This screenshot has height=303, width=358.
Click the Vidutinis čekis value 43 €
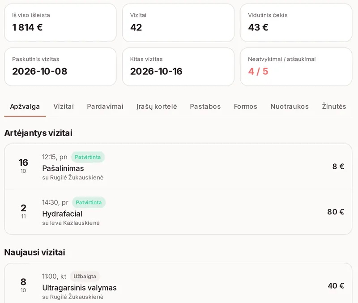pos(258,27)
